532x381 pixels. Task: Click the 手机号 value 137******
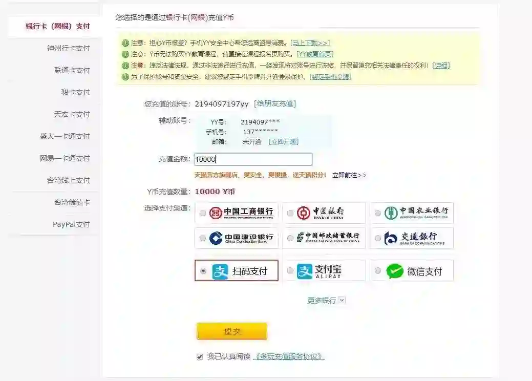coord(260,132)
